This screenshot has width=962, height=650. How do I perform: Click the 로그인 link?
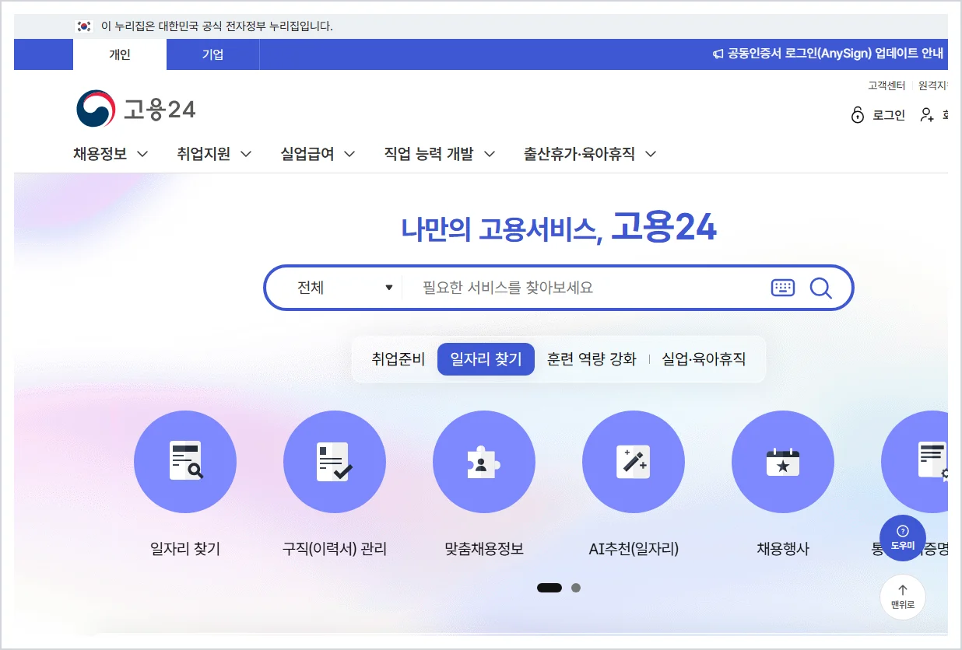click(x=889, y=115)
